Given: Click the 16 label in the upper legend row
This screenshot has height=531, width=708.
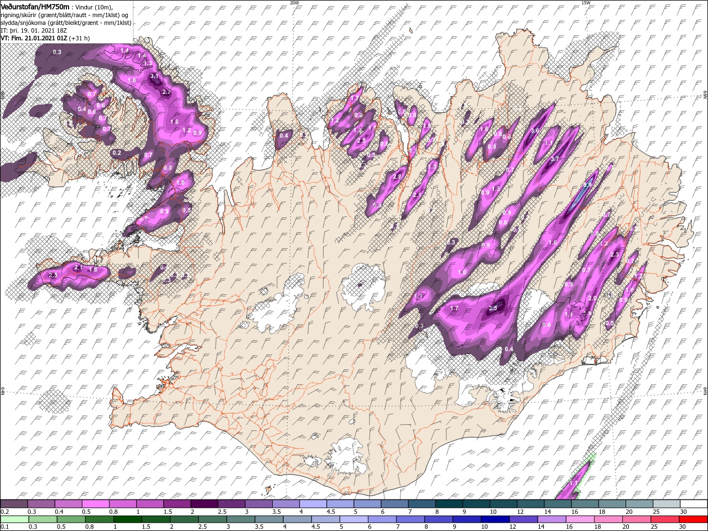Looking at the screenshot, I should coord(576,512).
